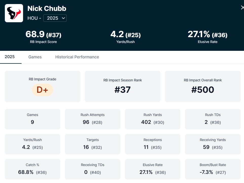Click the Houston Texans team logo
This screenshot has width=244, height=183.
tap(14, 13)
